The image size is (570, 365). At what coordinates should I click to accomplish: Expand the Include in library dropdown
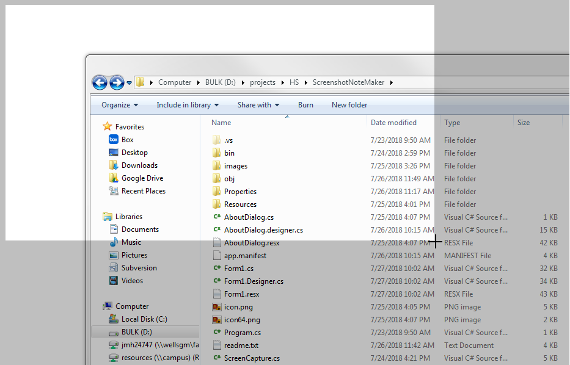188,105
